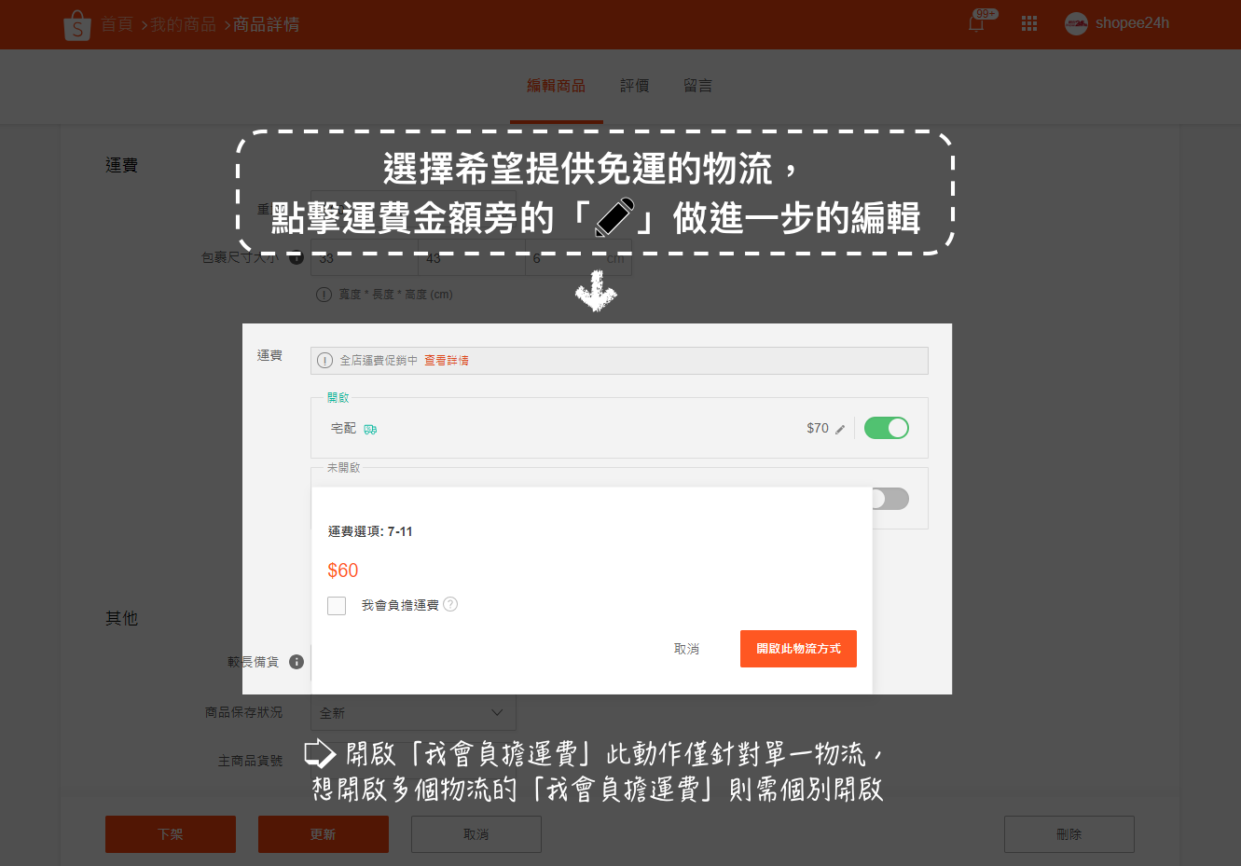This screenshot has width=1241, height=866.
Task: Click the pencil icon beside $70 shipping fee
Action: [x=840, y=430]
